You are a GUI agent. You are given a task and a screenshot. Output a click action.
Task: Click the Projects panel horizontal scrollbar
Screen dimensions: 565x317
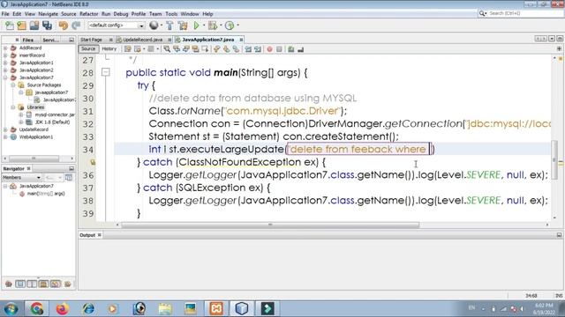(x=34, y=158)
